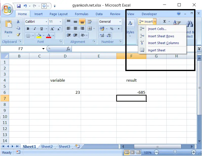The width and height of the screenshot is (202, 156).
Task: Redo action in Quick Access toolbar
Action: click(x=34, y=6)
